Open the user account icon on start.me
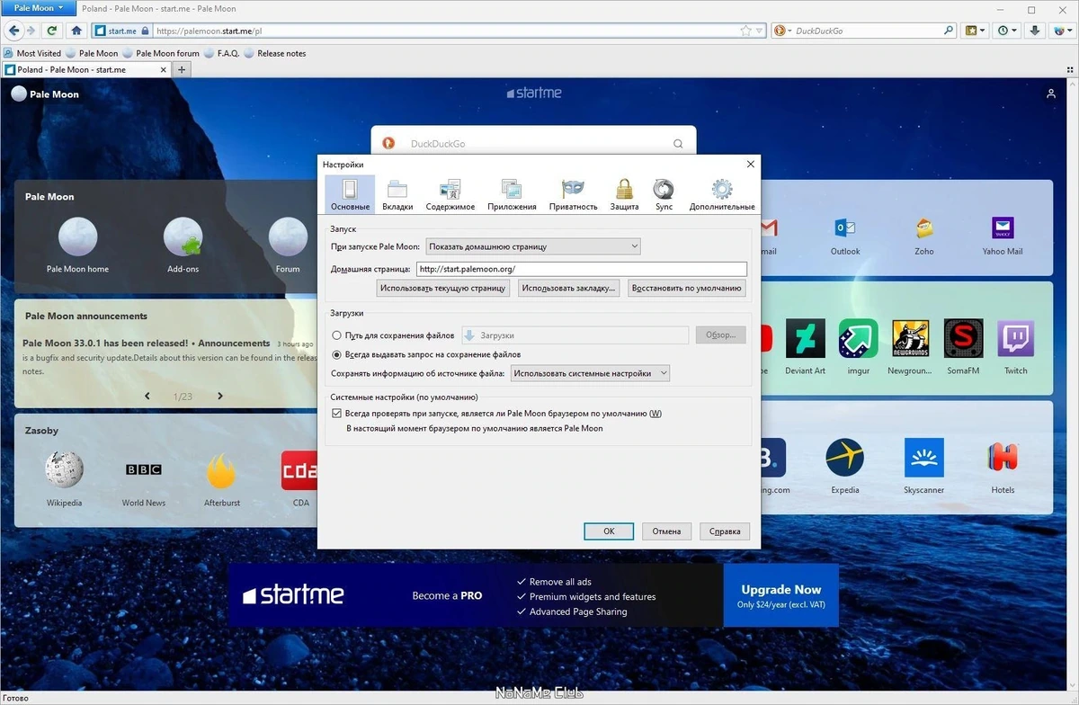The height and width of the screenshot is (705, 1079). point(1050,94)
